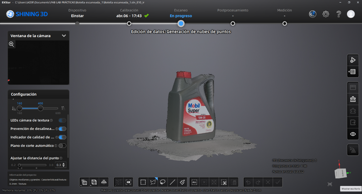This screenshot has height=194, width=362.
Task: Click the export arrow icon on right bar
Action: pyautogui.click(x=353, y=122)
